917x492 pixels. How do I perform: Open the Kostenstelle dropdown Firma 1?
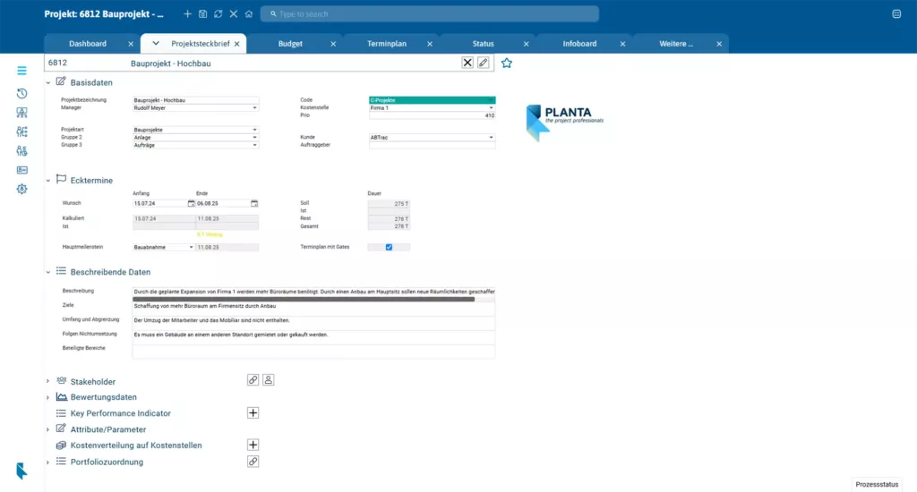pos(491,108)
